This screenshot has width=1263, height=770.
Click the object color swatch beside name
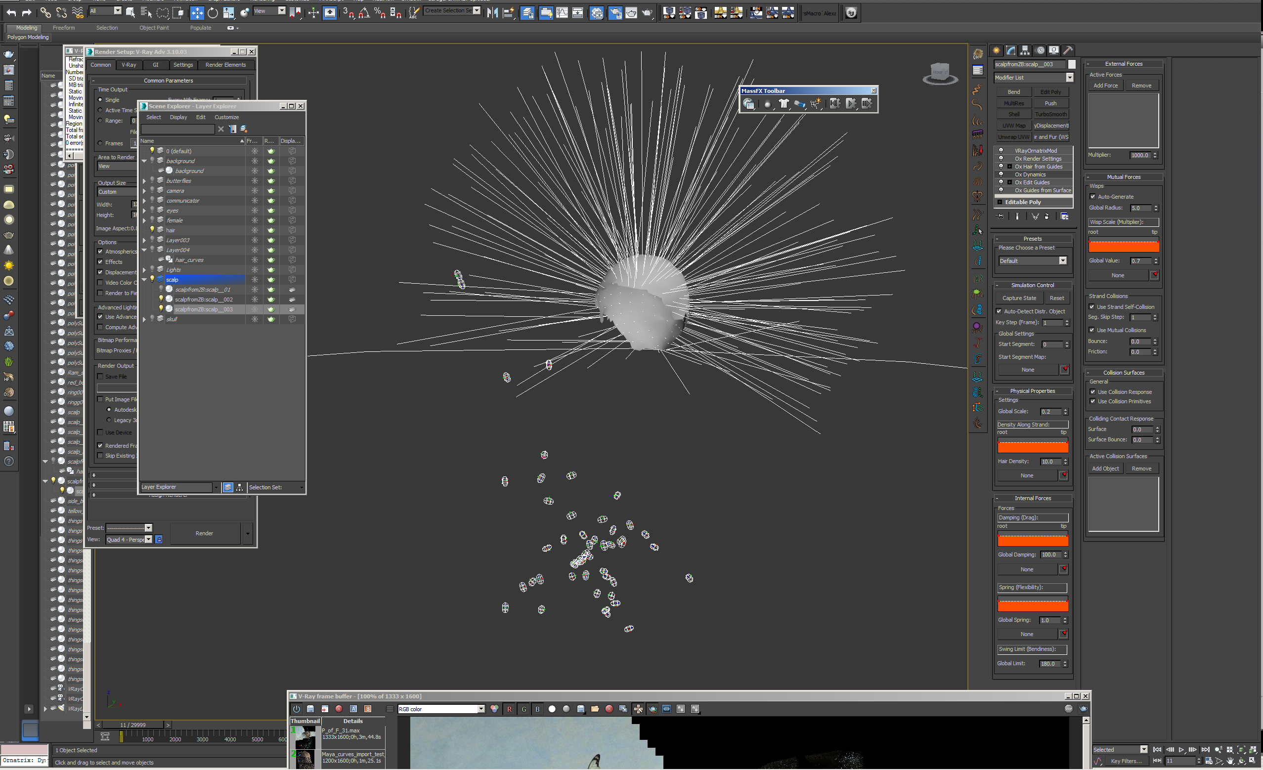[x=1071, y=65]
